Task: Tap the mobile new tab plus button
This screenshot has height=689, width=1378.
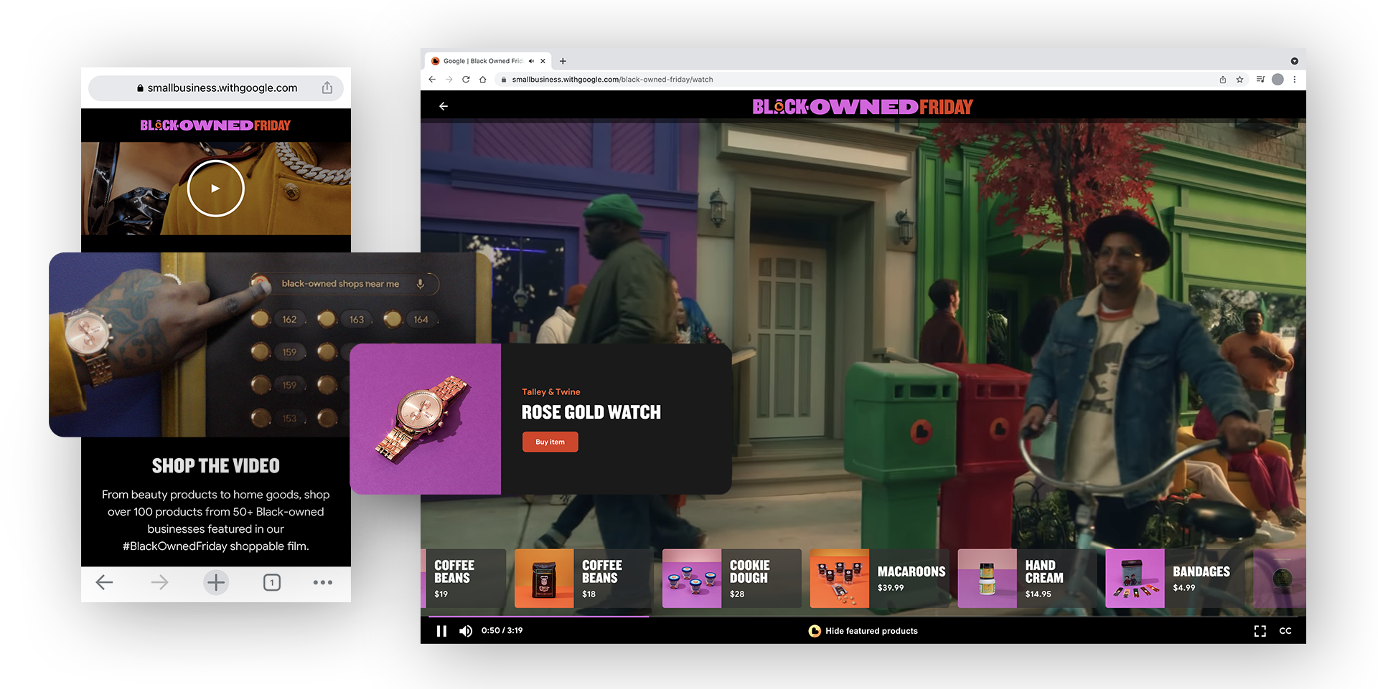Action: (x=216, y=582)
